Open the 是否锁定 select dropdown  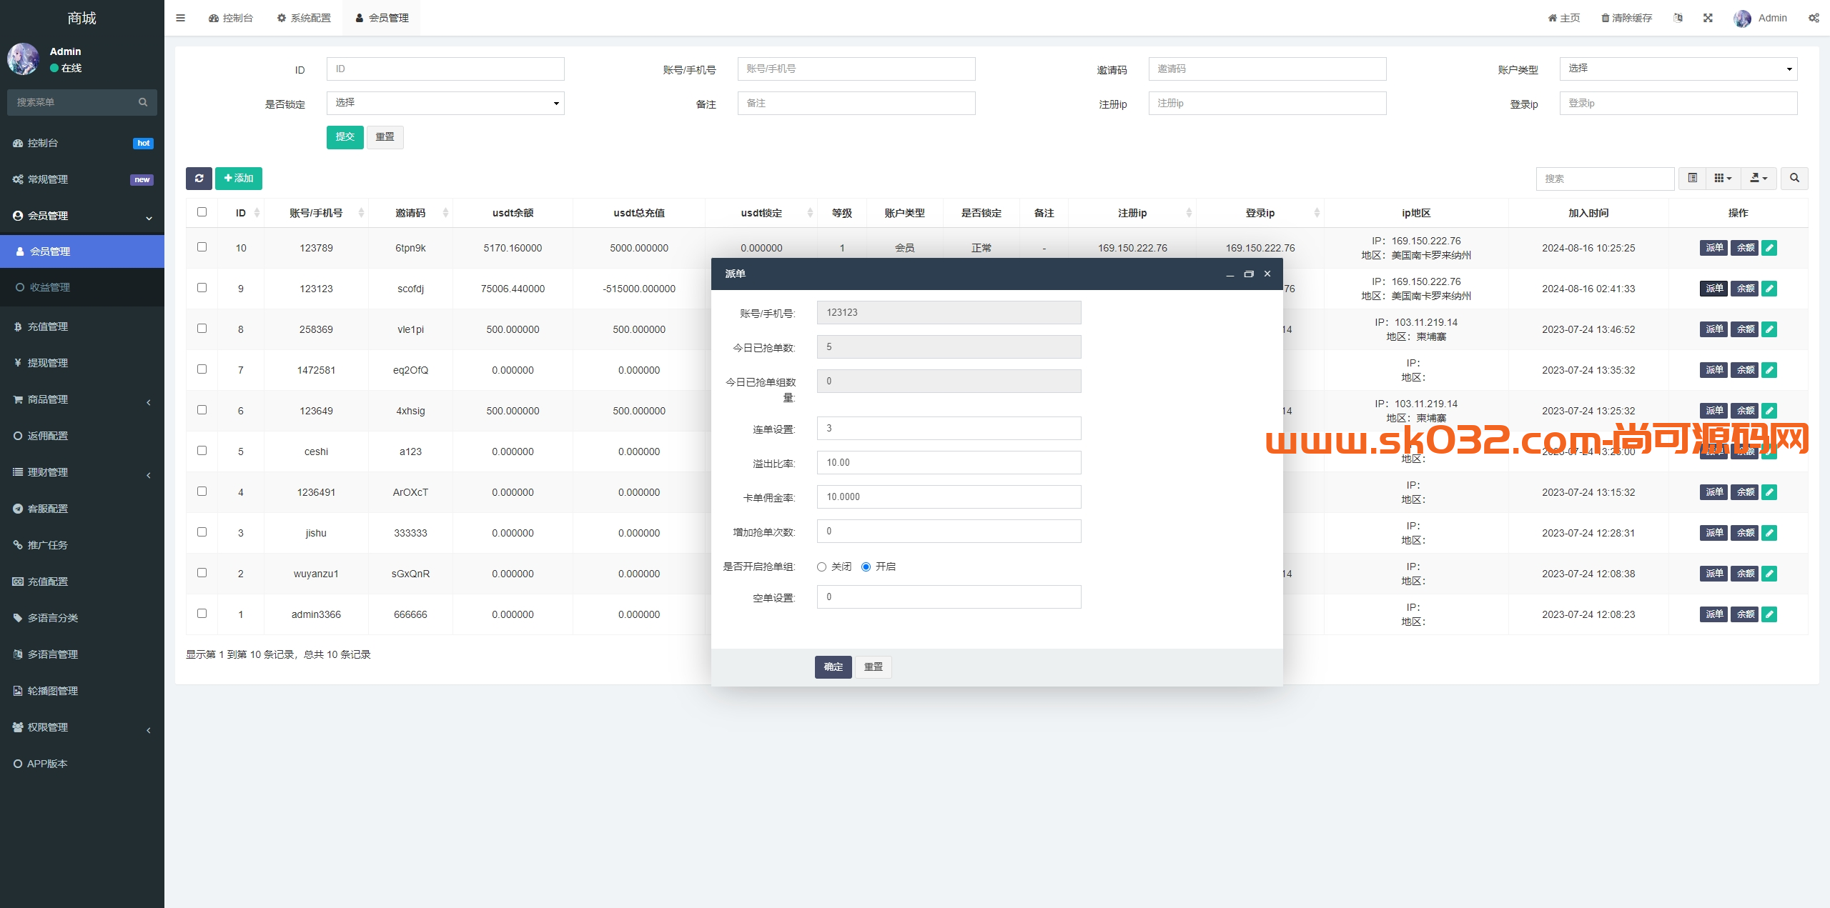coord(445,103)
